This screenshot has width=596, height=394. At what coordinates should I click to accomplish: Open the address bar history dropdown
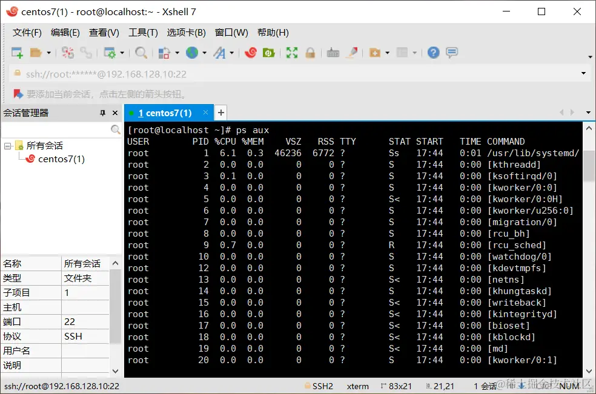point(583,73)
